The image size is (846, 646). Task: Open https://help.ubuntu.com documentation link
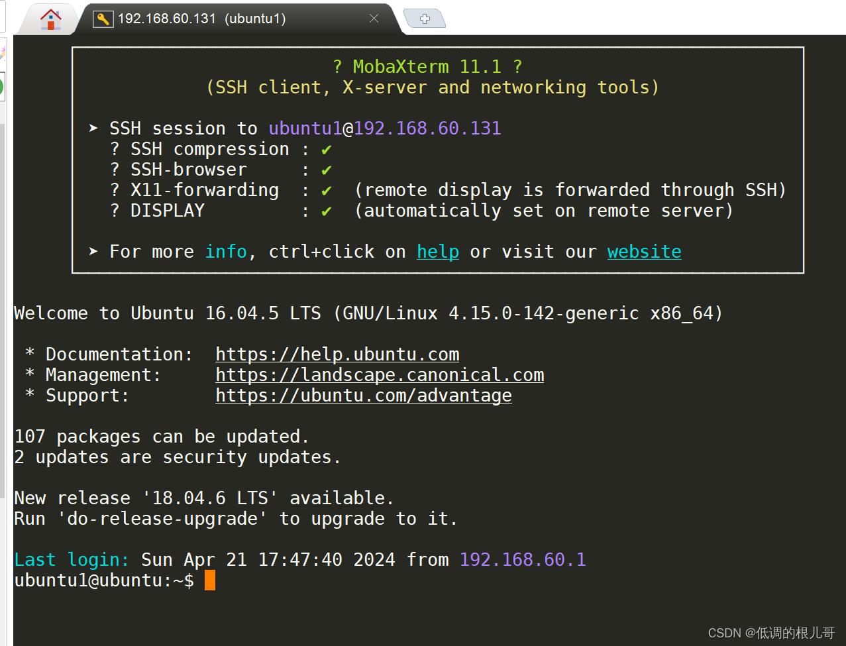click(337, 354)
